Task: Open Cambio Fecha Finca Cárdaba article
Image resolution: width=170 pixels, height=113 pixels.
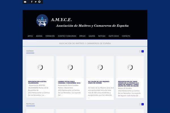Action: tap(69, 82)
